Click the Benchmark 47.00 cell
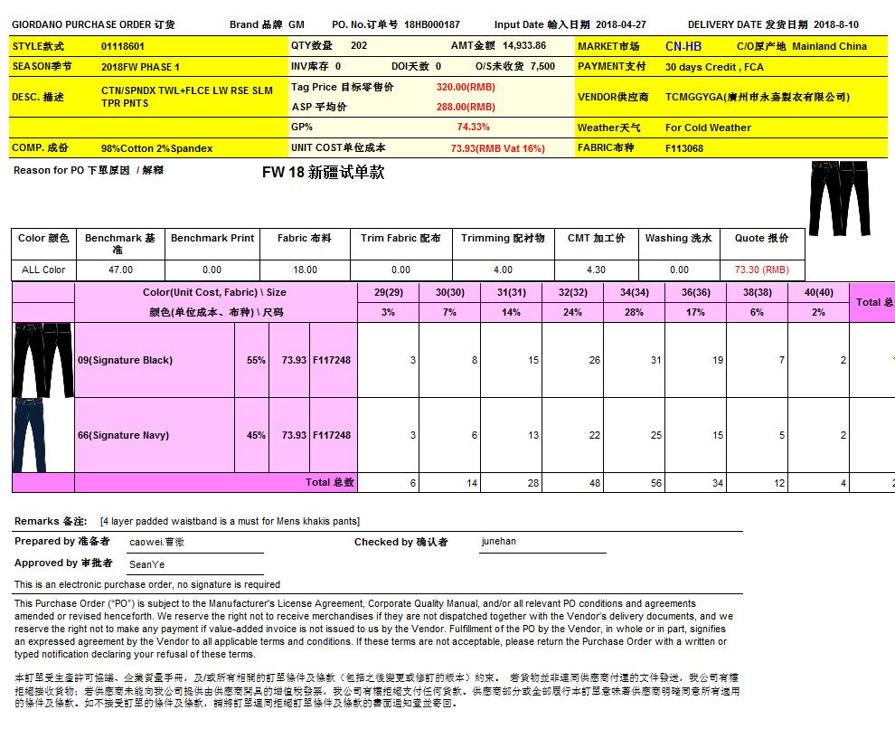This screenshot has height=729, width=895. click(120, 270)
